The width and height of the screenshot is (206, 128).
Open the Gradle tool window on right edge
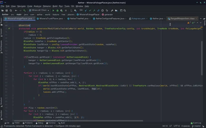click(x=205, y=22)
